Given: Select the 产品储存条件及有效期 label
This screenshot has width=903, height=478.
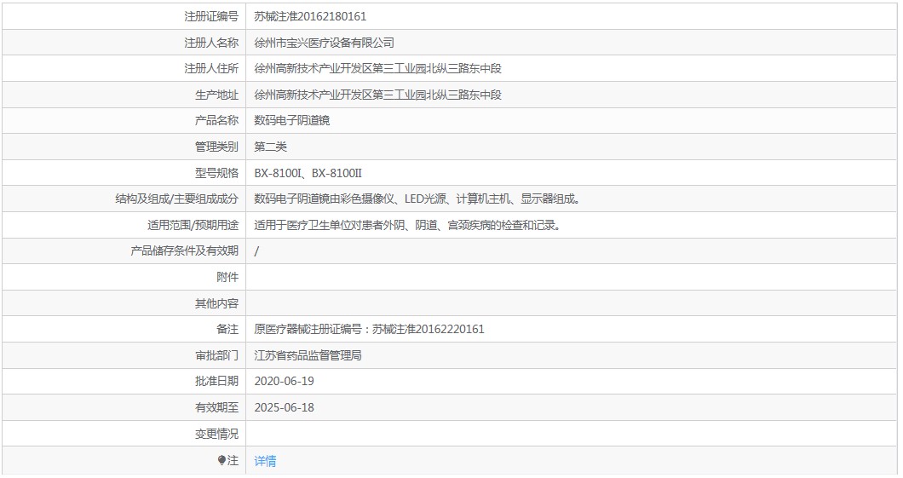Looking at the screenshot, I should click(184, 251).
